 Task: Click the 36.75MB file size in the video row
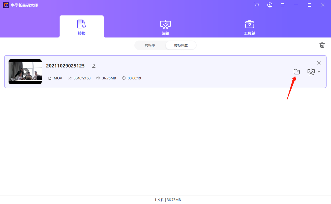(x=109, y=78)
